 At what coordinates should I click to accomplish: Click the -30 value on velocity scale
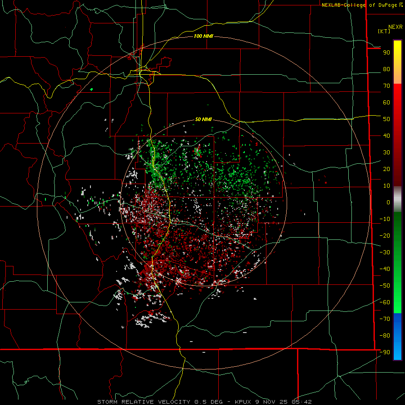tap(385, 252)
